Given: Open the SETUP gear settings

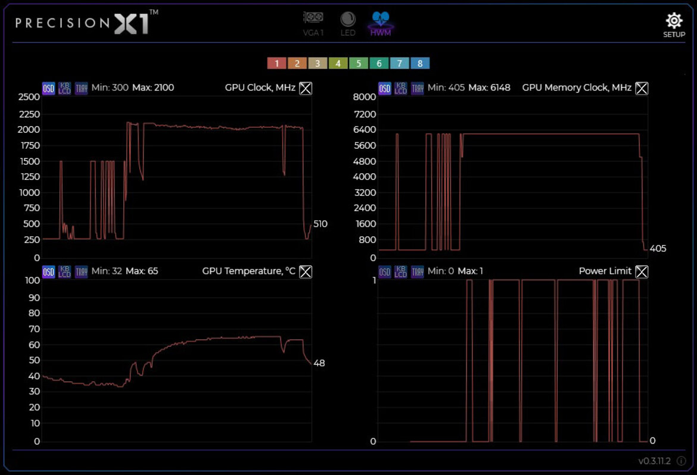Looking at the screenshot, I should [674, 25].
